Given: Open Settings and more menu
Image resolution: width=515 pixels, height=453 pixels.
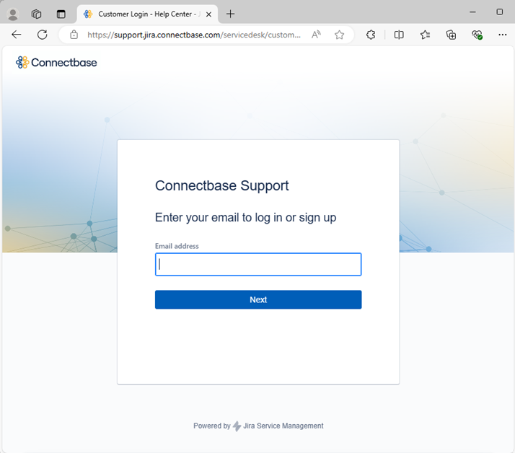Looking at the screenshot, I should [x=502, y=35].
